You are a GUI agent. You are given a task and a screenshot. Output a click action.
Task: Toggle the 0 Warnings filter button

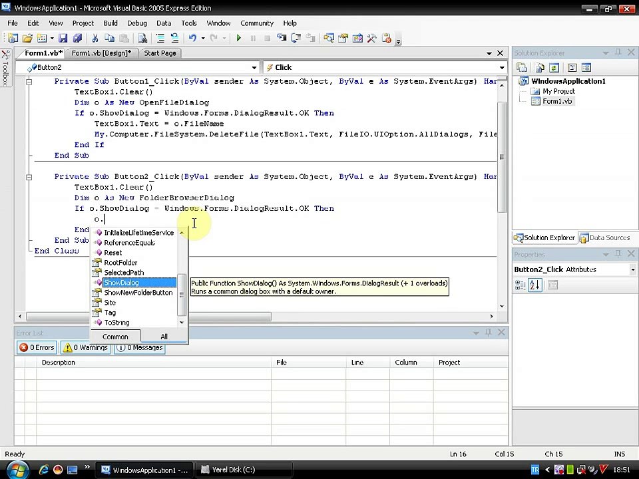(x=86, y=347)
